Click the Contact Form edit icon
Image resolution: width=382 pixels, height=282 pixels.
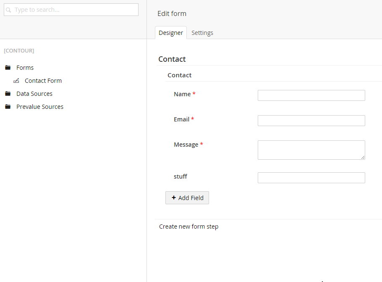point(16,81)
